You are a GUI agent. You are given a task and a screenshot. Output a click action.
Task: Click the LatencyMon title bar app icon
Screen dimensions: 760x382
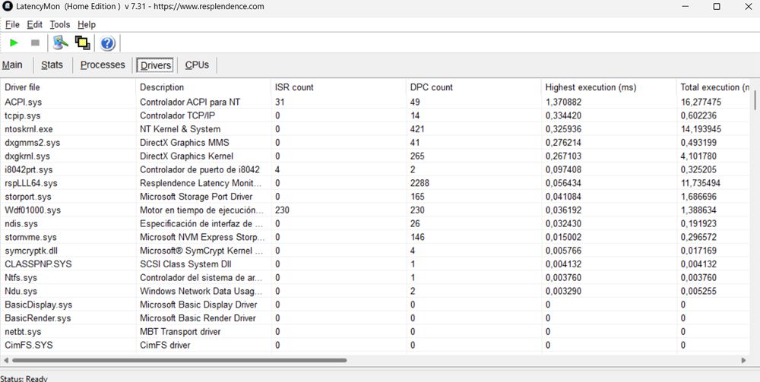pyautogui.click(x=8, y=6)
